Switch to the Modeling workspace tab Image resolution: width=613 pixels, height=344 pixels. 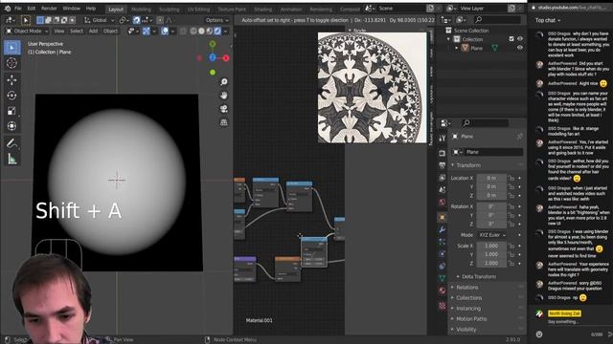point(141,9)
